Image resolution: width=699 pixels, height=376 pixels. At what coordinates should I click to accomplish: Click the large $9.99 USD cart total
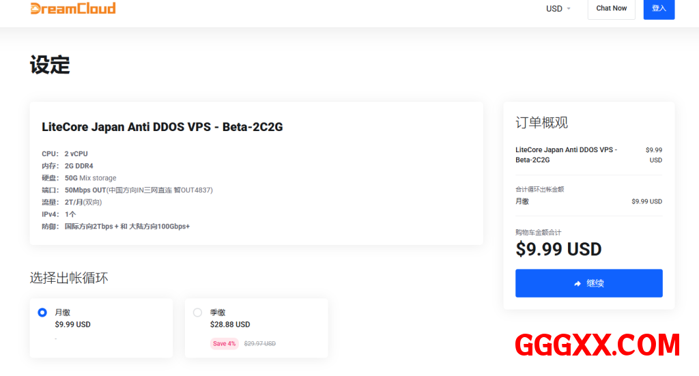click(558, 249)
